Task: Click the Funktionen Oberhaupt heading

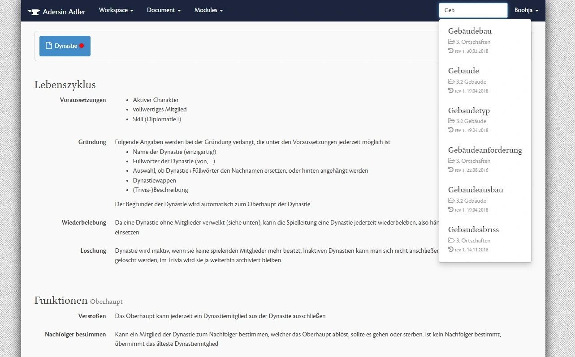Action: 78,301
